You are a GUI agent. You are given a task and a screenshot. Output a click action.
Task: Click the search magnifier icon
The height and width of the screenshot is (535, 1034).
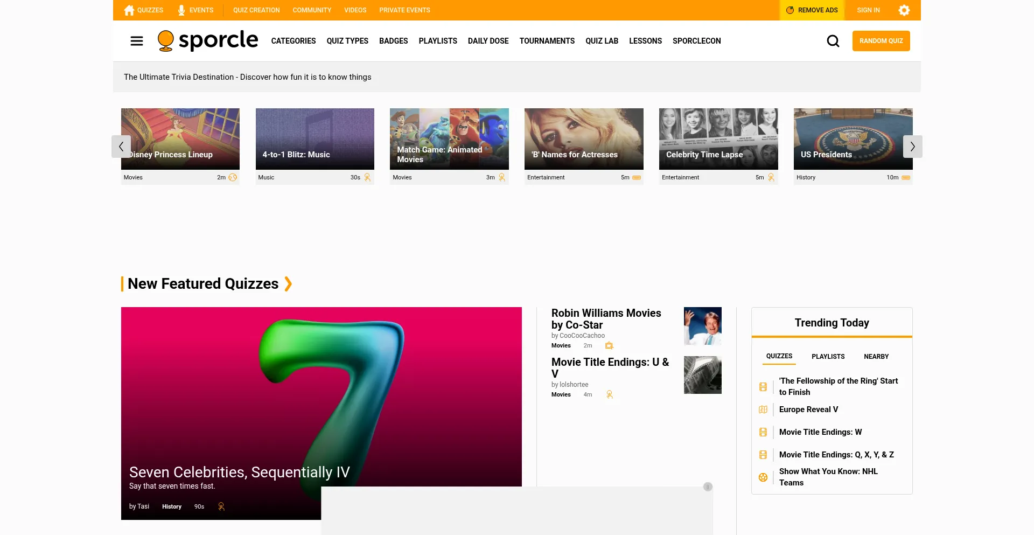click(x=833, y=41)
